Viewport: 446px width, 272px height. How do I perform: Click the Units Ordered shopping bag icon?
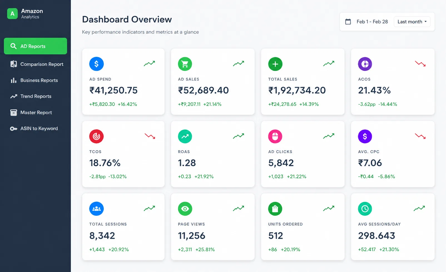275,209
